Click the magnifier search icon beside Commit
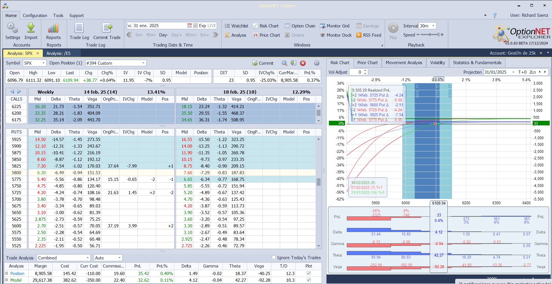The height and width of the screenshot is (284, 552). click(x=284, y=63)
